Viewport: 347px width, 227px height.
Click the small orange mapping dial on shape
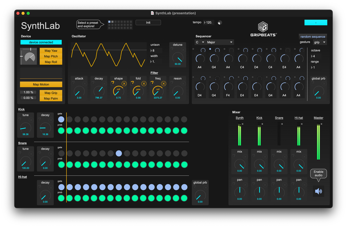pos(113,83)
